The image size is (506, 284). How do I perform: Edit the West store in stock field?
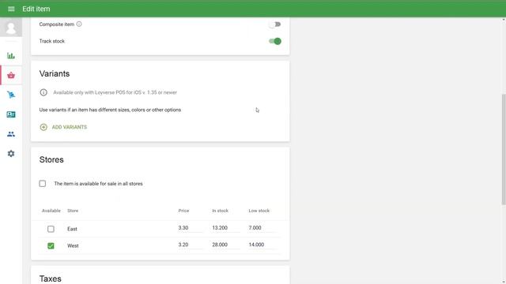(x=225, y=245)
